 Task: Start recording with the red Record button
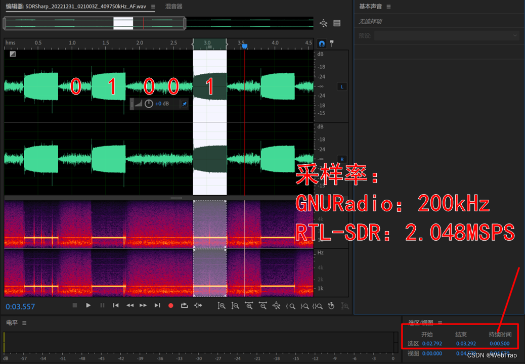pos(171,305)
